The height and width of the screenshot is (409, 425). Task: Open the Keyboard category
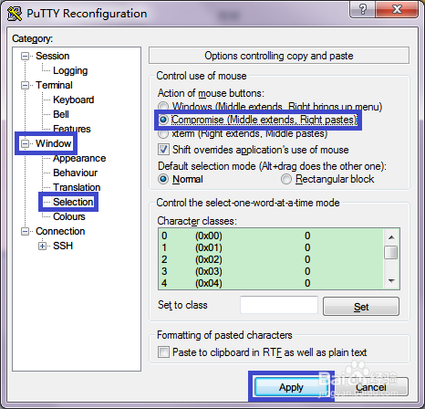click(x=74, y=100)
